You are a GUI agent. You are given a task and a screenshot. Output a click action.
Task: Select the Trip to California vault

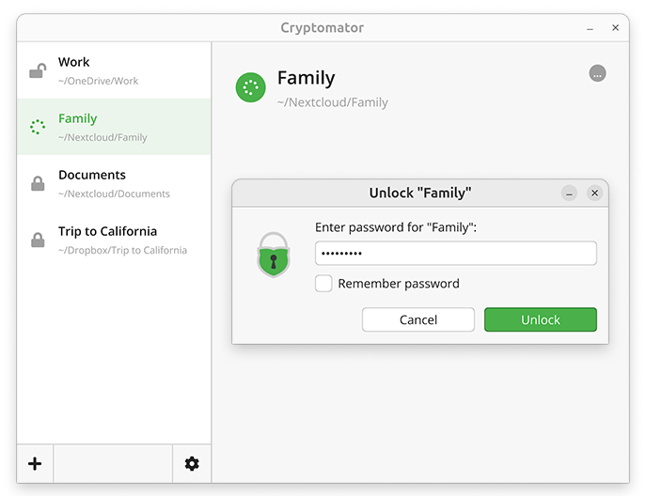[113, 240]
